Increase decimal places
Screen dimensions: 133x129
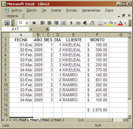[x=92, y=23]
